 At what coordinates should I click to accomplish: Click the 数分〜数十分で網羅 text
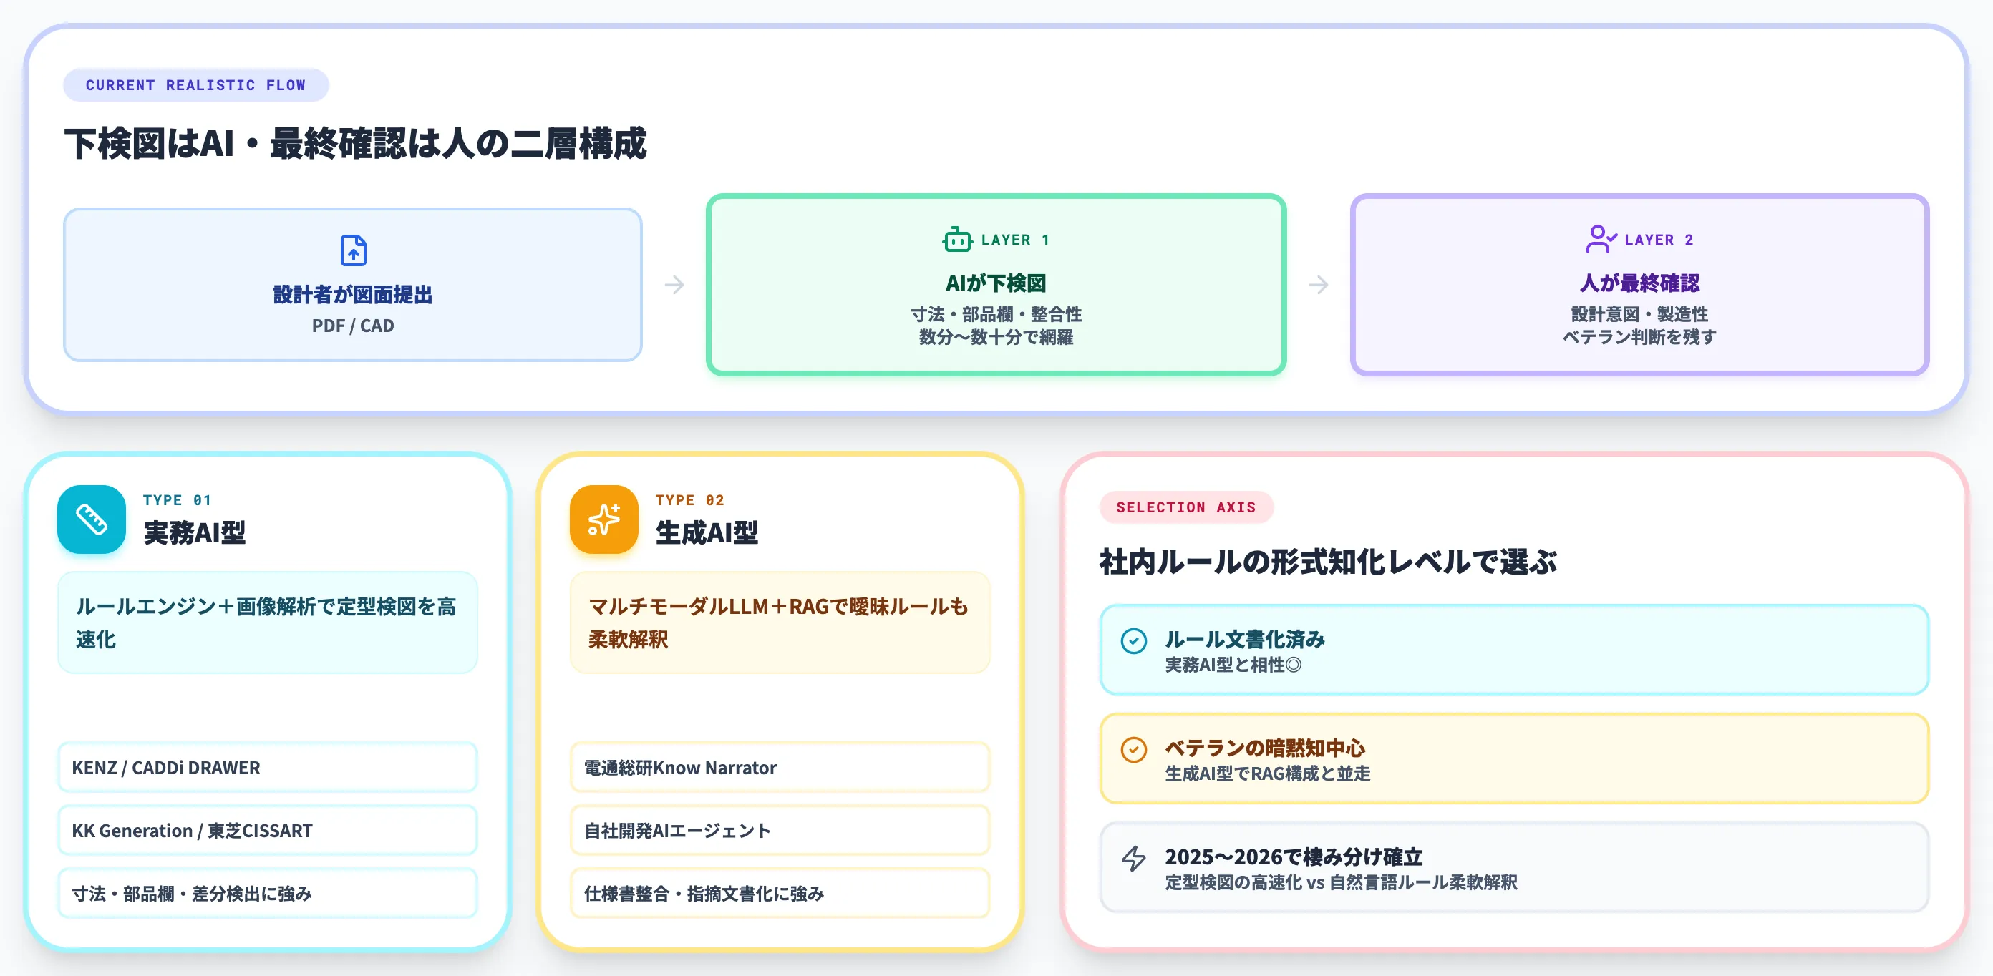pyautogui.click(x=996, y=337)
